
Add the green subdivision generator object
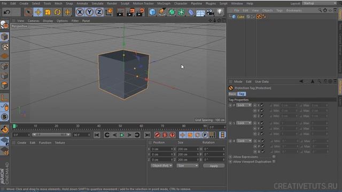172,12
